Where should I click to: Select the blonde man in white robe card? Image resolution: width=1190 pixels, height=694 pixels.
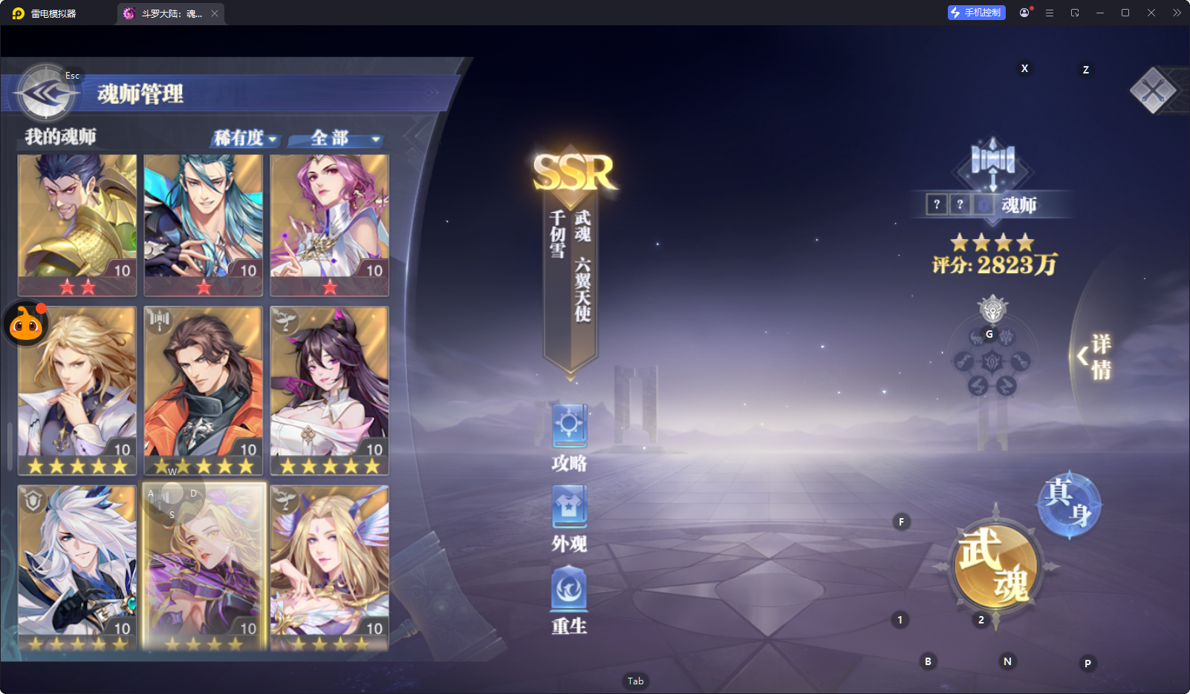click(77, 390)
